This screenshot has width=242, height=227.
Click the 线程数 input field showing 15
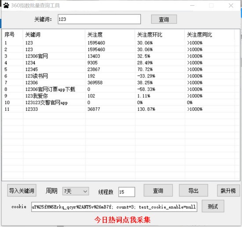(x=127, y=192)
